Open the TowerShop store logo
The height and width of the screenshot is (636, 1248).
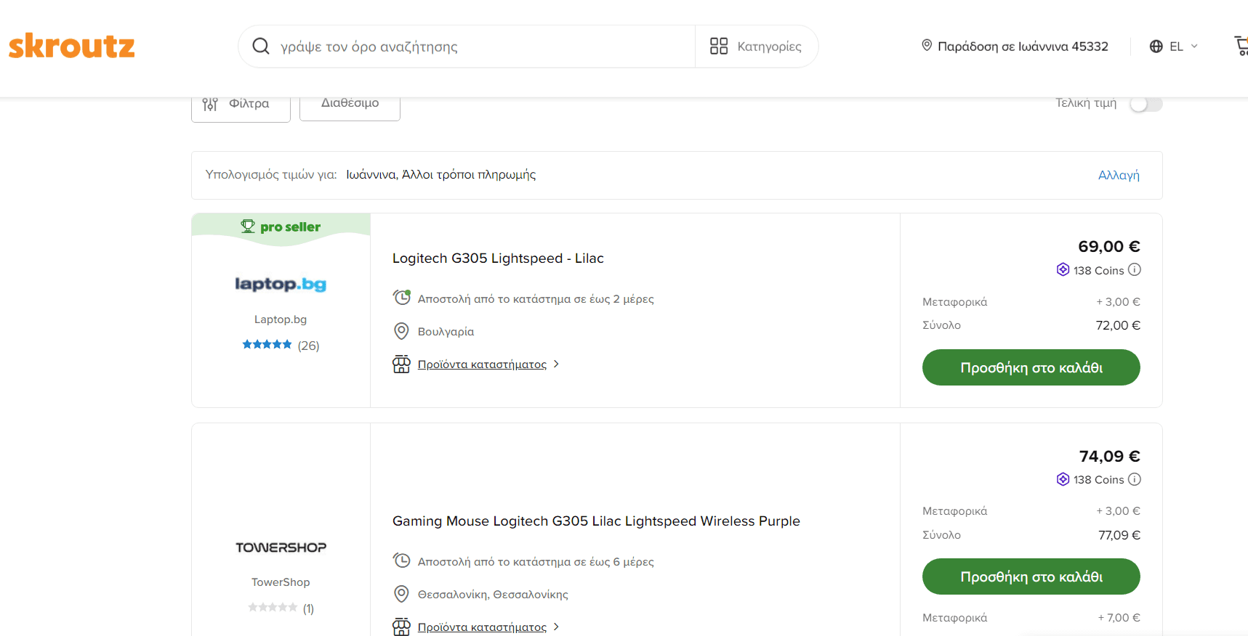pyautogui.click(x=281, y=547)
